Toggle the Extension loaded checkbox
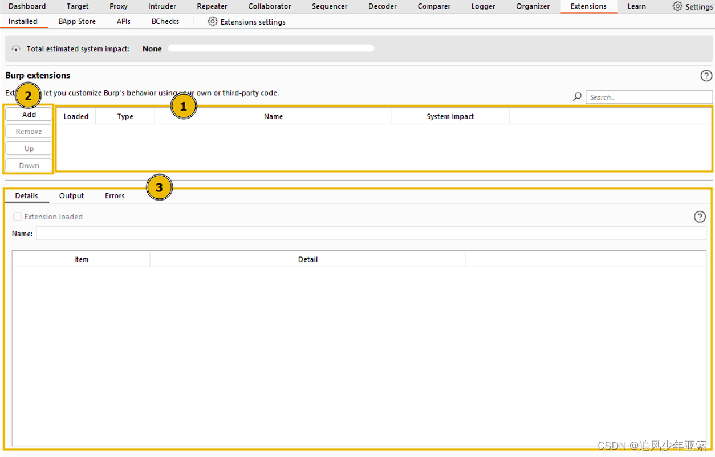The height and width of the screenshot is (457, 715). click(16, 217)
